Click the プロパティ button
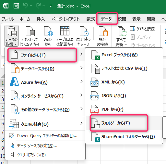The height and width of the screenshot is (164, 166). 140,37
